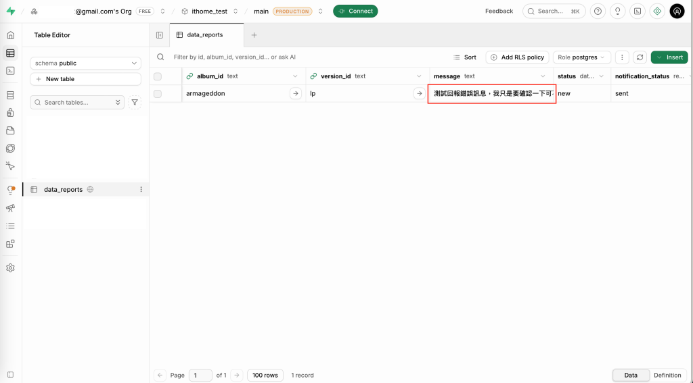The width and height of the screenshot is (693, 383).
Task: Open Project Settings gear icon
Action: pyautogui.click(x=11, y=268)
